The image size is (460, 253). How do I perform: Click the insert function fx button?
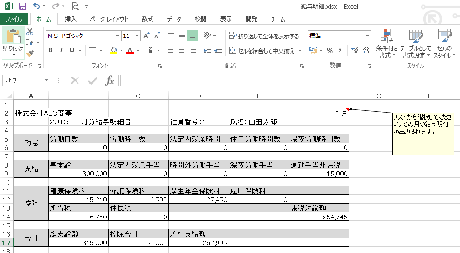point(109,81)
